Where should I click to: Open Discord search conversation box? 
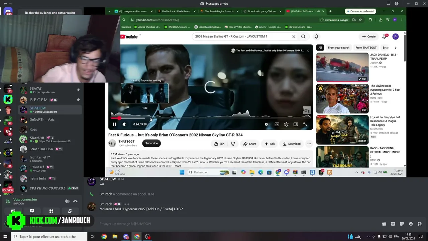(50, 13)
